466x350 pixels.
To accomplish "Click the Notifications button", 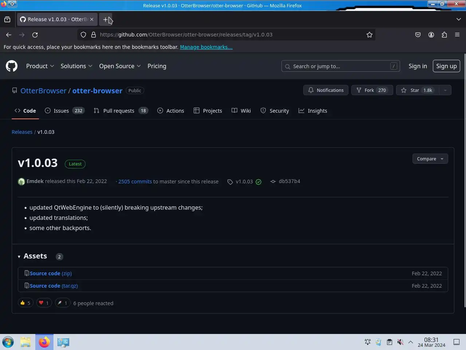I will click(326, 90).
